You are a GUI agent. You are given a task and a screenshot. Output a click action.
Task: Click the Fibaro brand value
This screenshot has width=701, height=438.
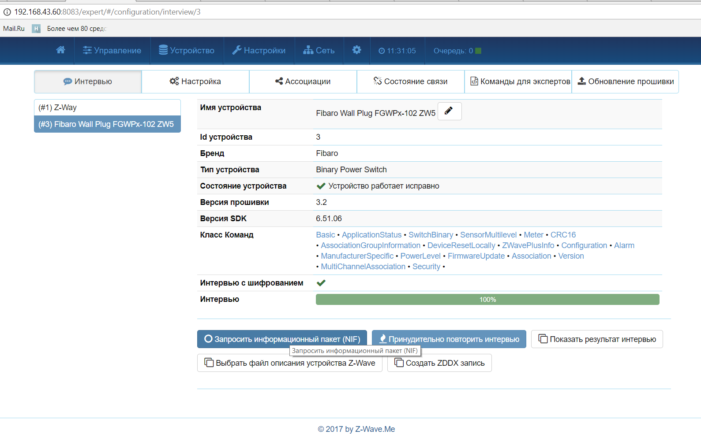point(327,153)
